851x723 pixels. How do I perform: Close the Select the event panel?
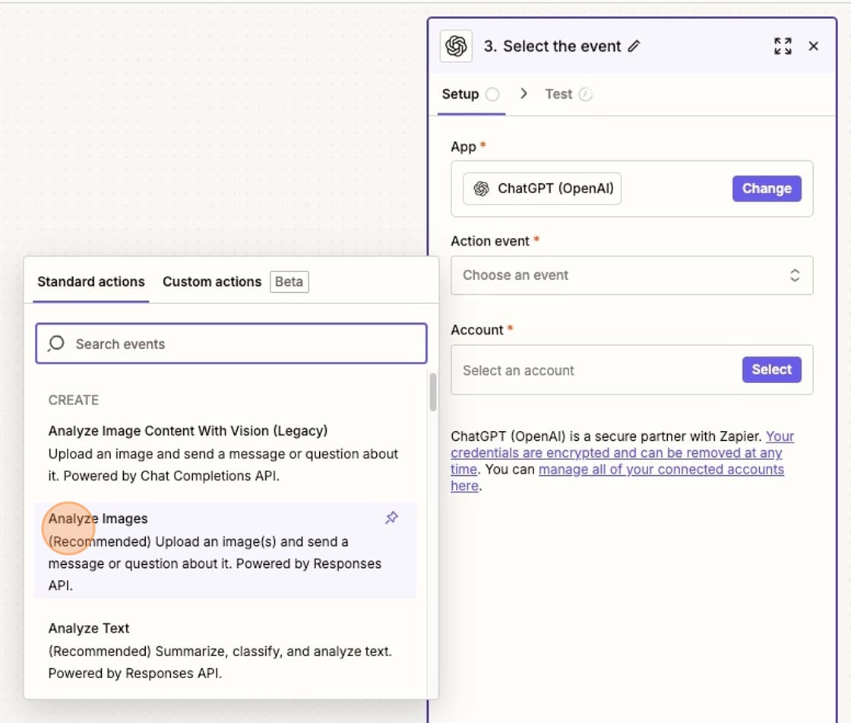pyautogui.click(x=813, y=46)
